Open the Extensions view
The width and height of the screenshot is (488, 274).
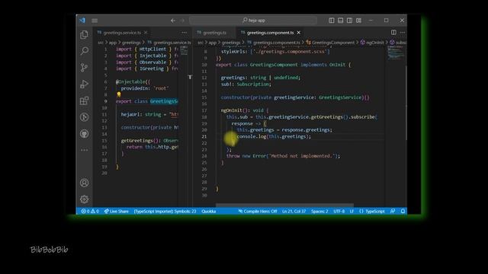coord(84,100)
